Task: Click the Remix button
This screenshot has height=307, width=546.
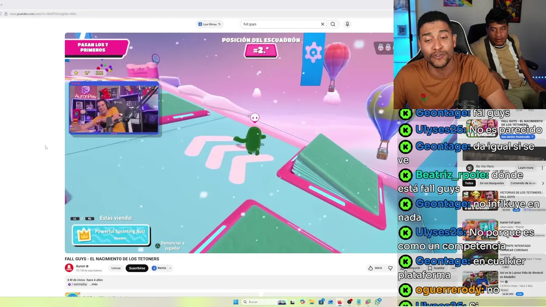Action: tap(159, 268)
